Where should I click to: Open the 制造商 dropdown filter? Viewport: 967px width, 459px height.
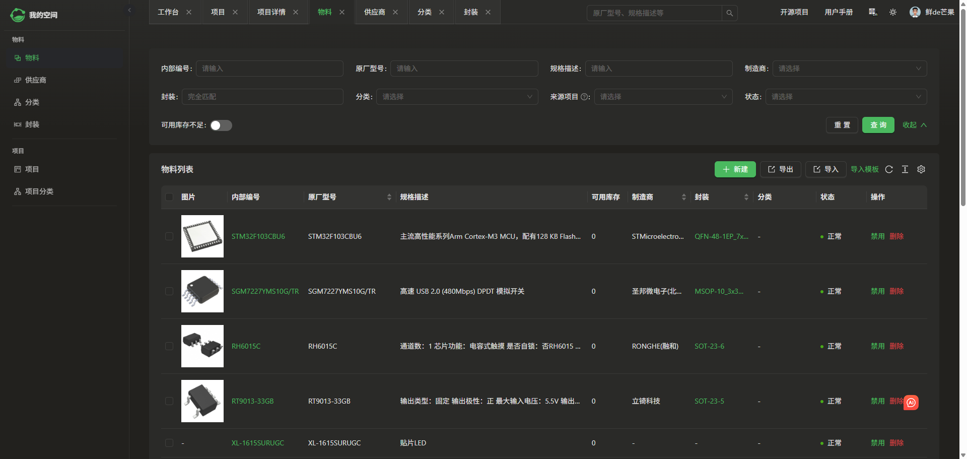[849, 69]
